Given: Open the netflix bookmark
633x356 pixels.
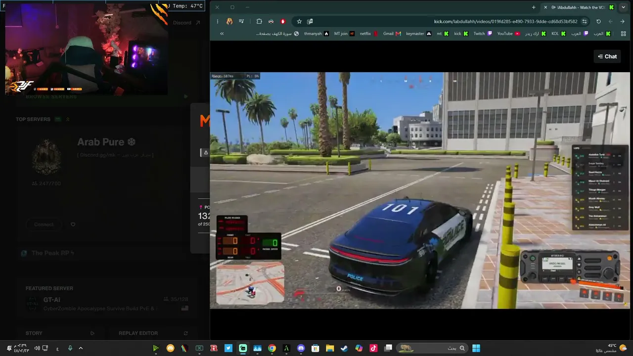Looking at the screenshot, I should click(x=369, y=34).
